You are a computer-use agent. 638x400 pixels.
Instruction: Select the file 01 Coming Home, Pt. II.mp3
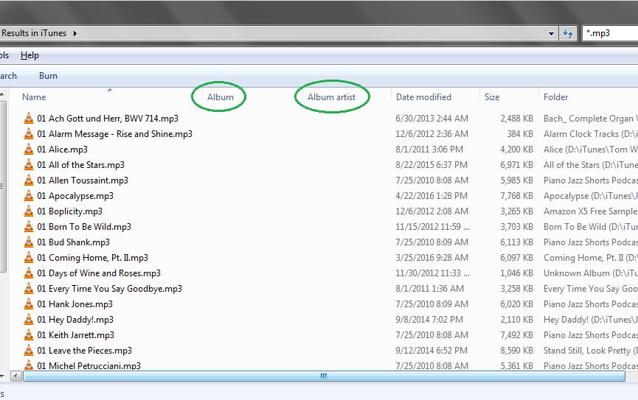pos(92,257)
